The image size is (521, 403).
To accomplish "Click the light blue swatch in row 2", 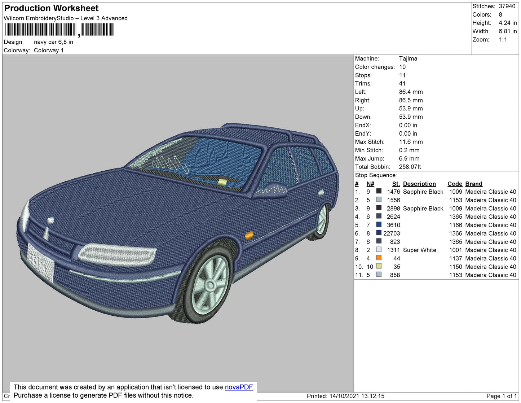I will point(379,200).
